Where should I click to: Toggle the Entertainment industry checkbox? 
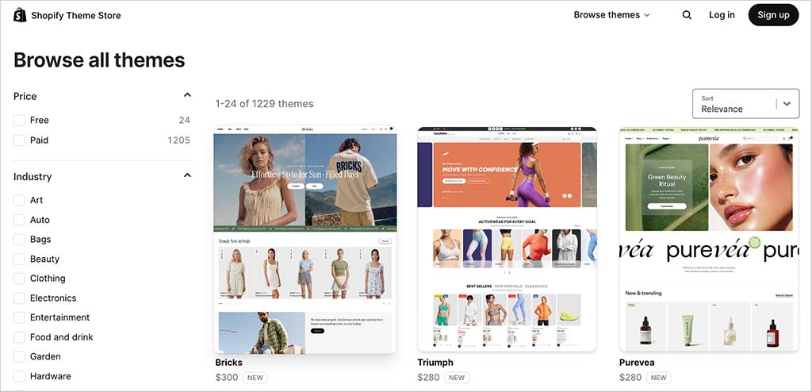pyautogui.click(x=19, y=317)
